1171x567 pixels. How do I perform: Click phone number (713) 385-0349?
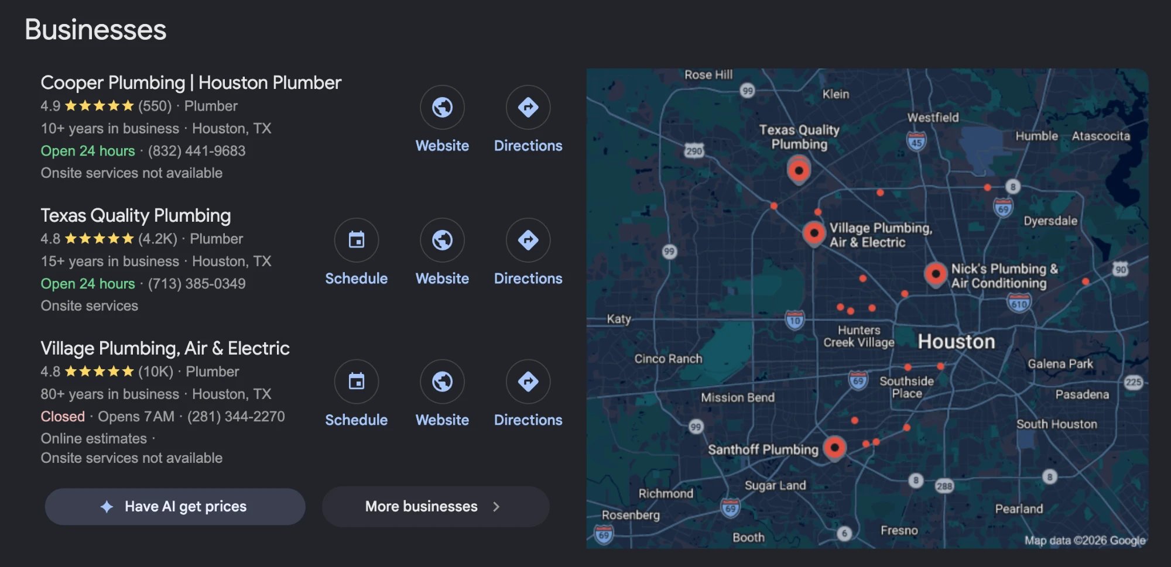197,284
